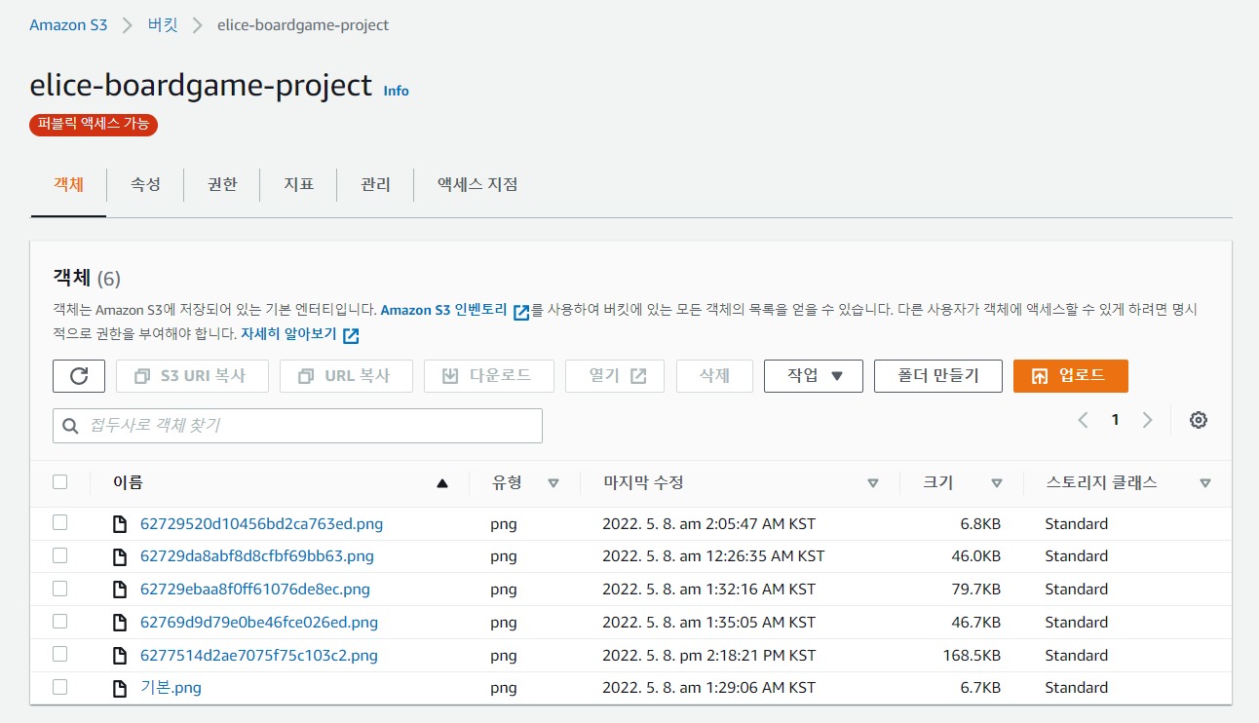Open the 작업 actions dropdown
Viewport: 1259px width, 723px height.
(x=814, y=376)
